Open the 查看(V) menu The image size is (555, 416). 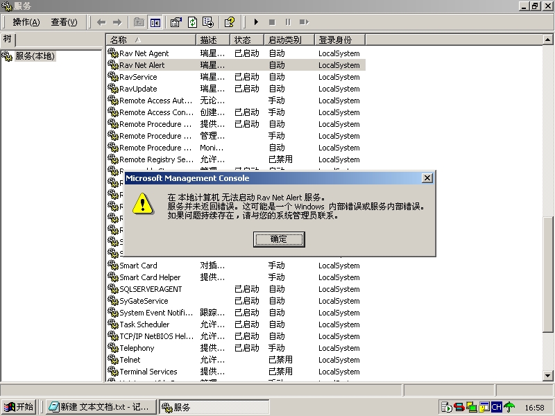tap(64, 22)
